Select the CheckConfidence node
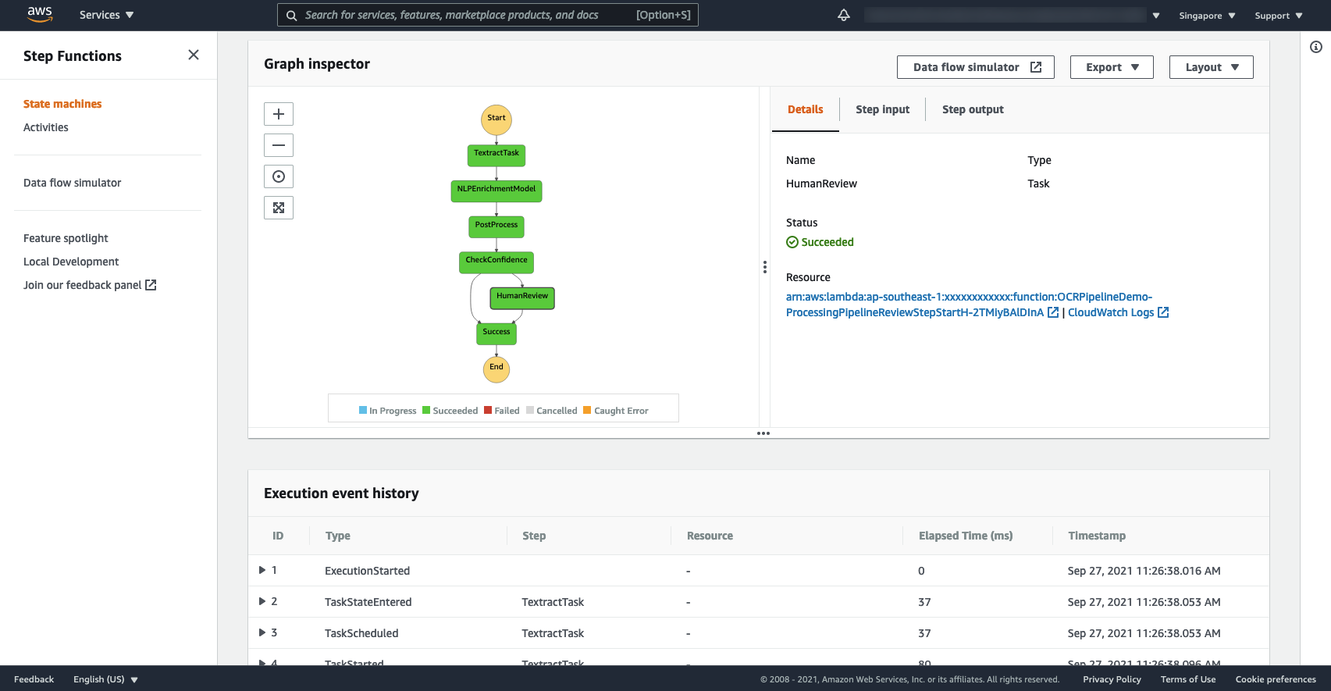The image size is (1331, 691). [x=496, y=262]
